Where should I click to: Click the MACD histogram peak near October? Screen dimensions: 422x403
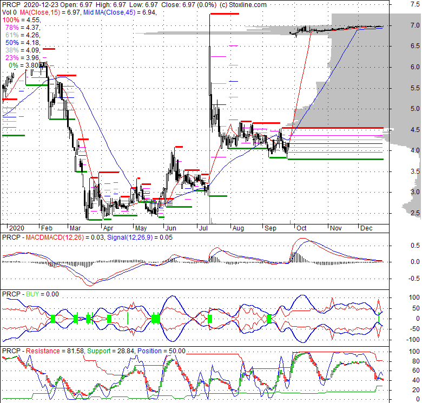point(294,257)
